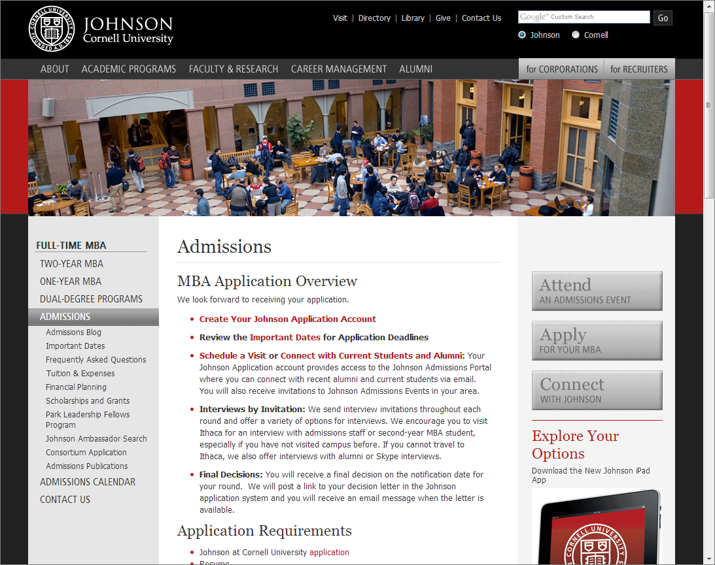Open the Admissions Blog link
The height and width of the screenshot is (565, 715).
point(73,332)
